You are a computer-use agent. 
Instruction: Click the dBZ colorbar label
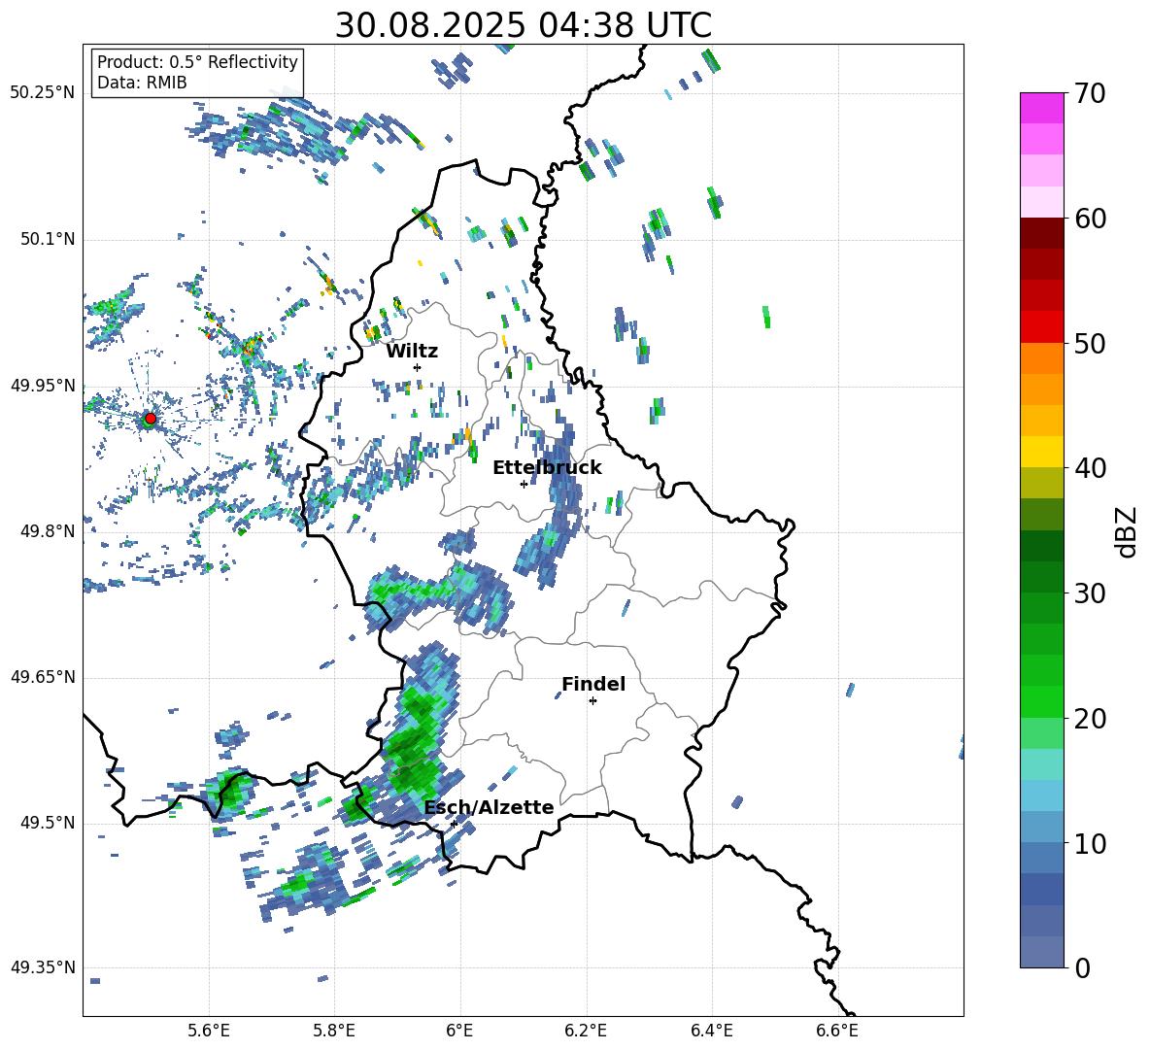click(1127, 531)
